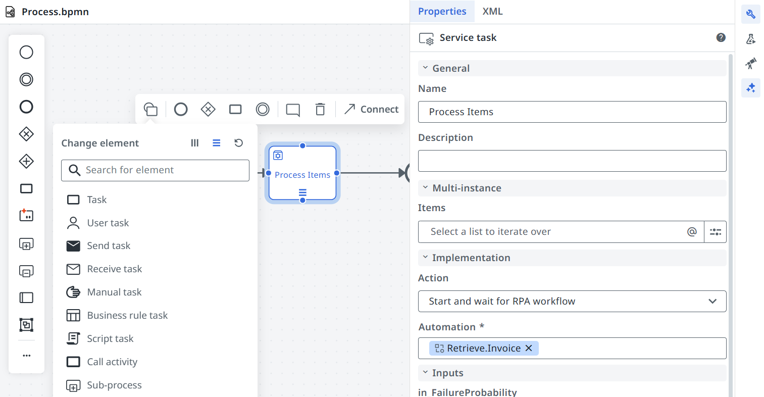Screen dimensions: 764x397
Task: Collapse the General section
Action: pos(425,68)
